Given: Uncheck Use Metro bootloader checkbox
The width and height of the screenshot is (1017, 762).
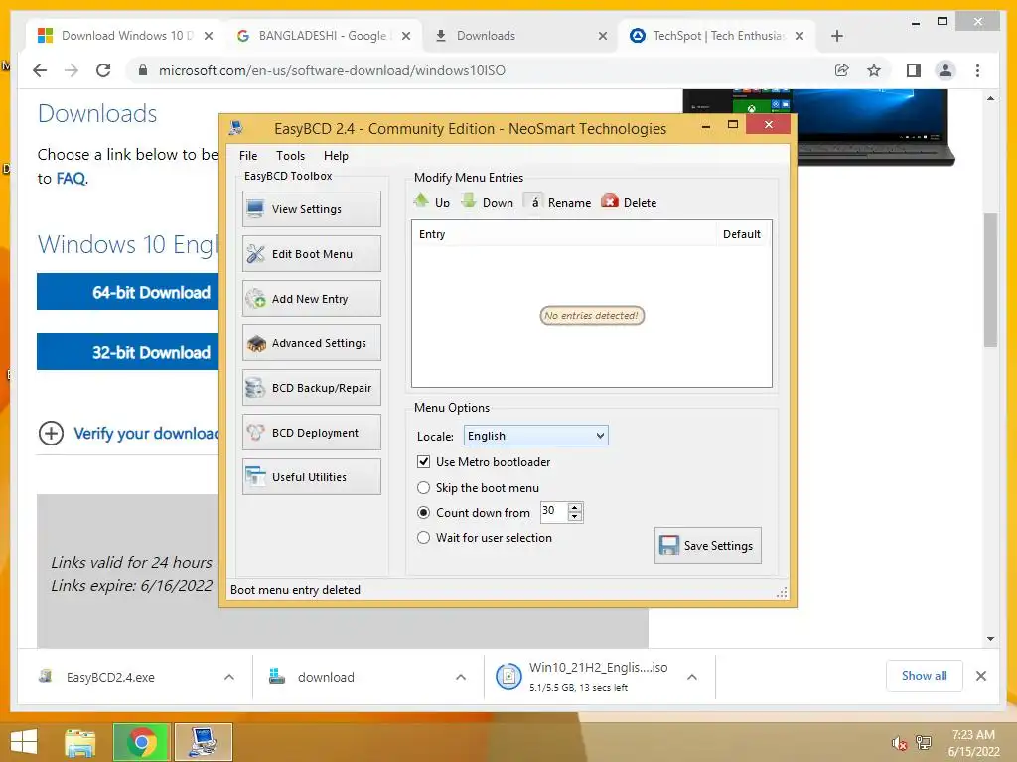Looking at the screenshot, I should tap(423, 462).
